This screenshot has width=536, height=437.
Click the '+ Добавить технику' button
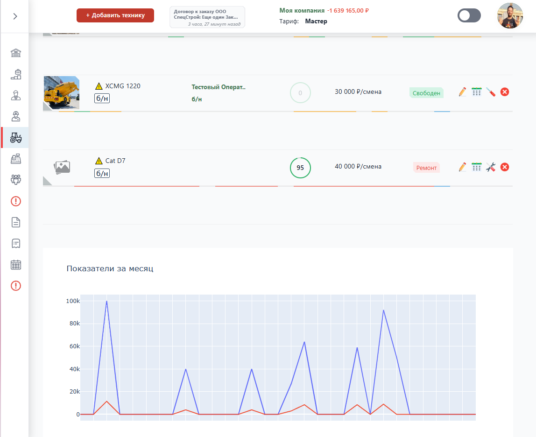tap(115, 15)
